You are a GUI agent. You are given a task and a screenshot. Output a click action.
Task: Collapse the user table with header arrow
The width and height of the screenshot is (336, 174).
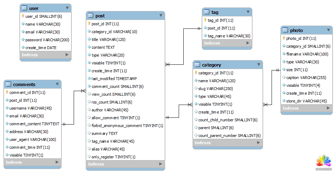point(67,8)
